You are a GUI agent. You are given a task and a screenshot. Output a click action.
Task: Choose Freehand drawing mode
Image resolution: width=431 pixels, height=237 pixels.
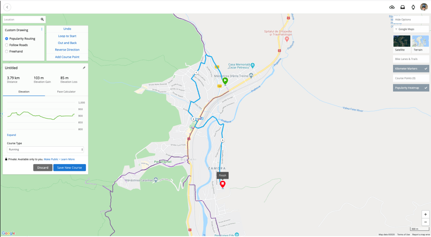click(7, 51)
